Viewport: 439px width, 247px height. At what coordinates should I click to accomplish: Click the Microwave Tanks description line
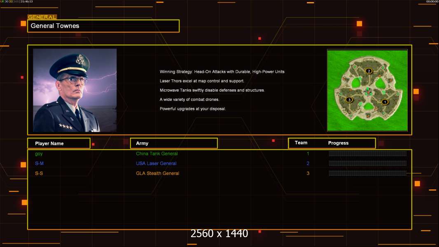click(x=212, y=90)
